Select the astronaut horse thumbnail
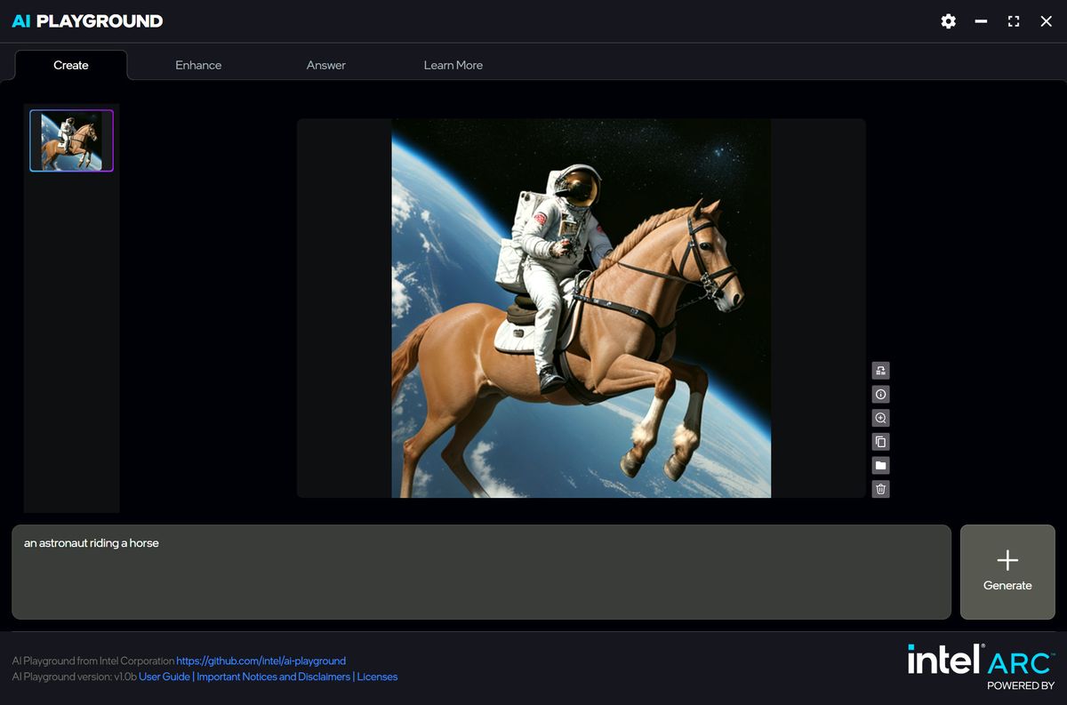 click(x=71, y=140)
